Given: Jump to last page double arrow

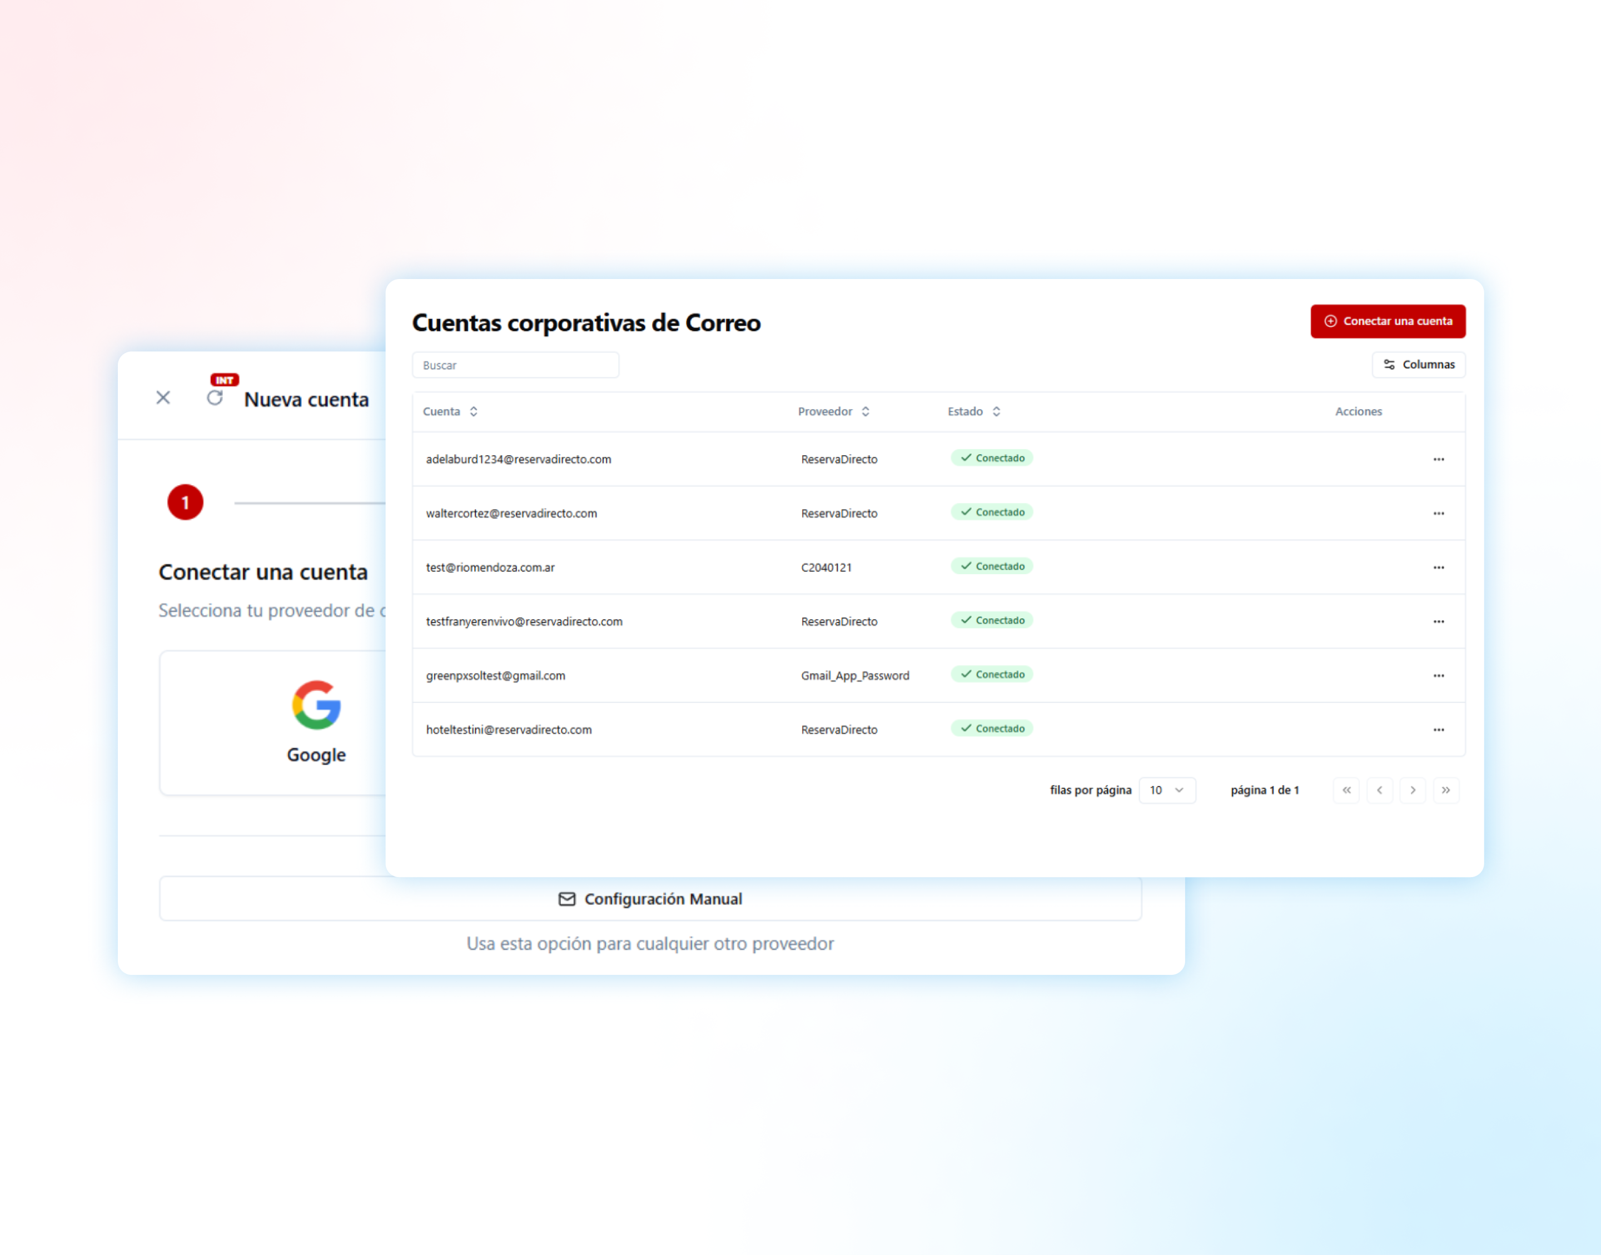Looking at the screenshot, I should (x=1445, y=790).
